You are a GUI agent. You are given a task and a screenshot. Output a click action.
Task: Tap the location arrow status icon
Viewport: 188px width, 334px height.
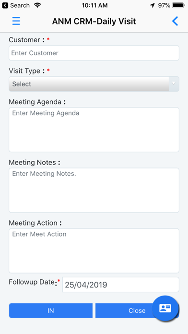(x=152, y=5)
